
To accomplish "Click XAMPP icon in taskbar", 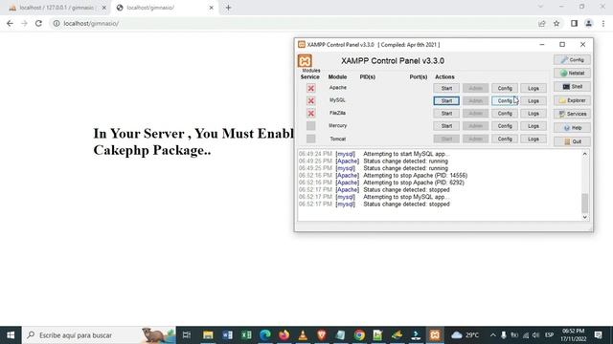I will (435, 335).
